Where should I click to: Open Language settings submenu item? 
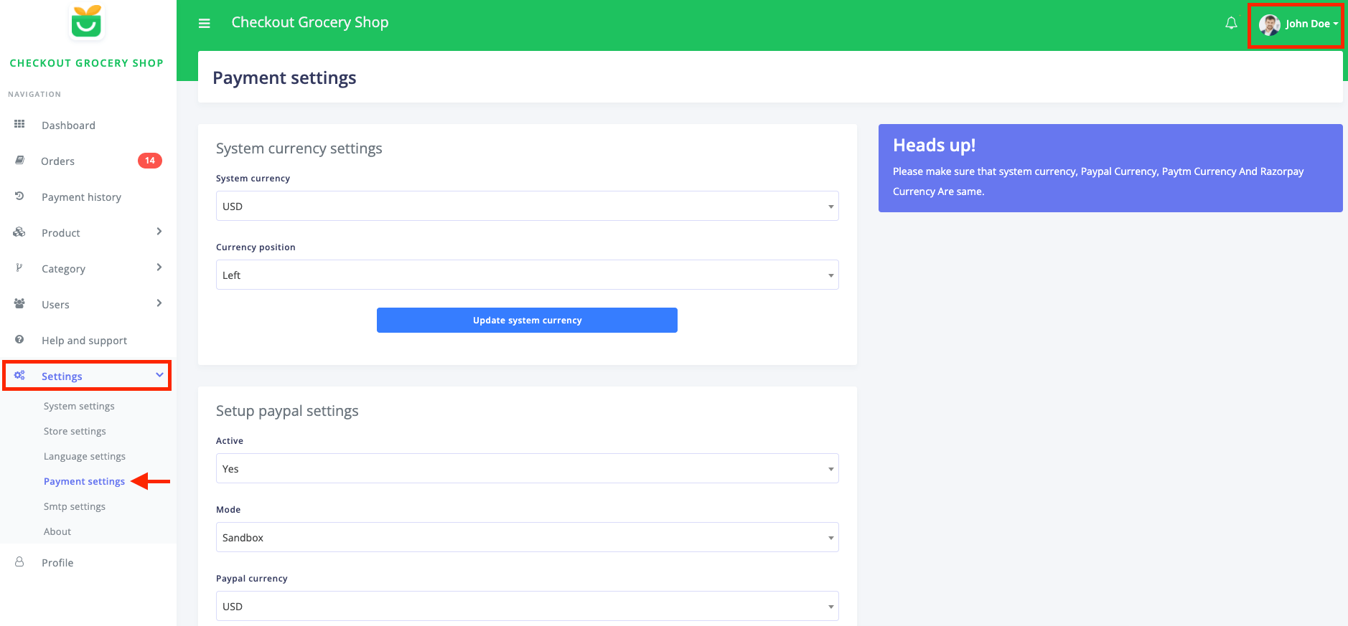(x=85, y=456)
